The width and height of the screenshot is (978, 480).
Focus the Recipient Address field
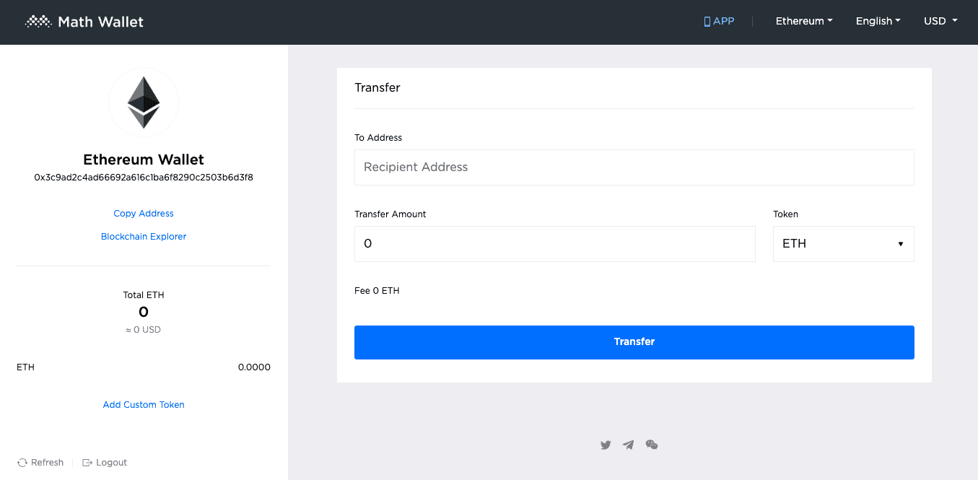pos(634,167)
